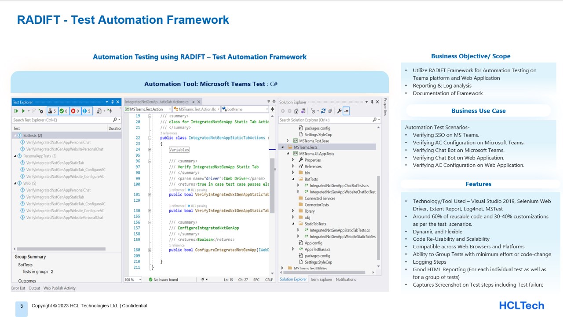Click Forward arrow in Solution Explorer toolbar
563x317 pixels.
[289, 111]
